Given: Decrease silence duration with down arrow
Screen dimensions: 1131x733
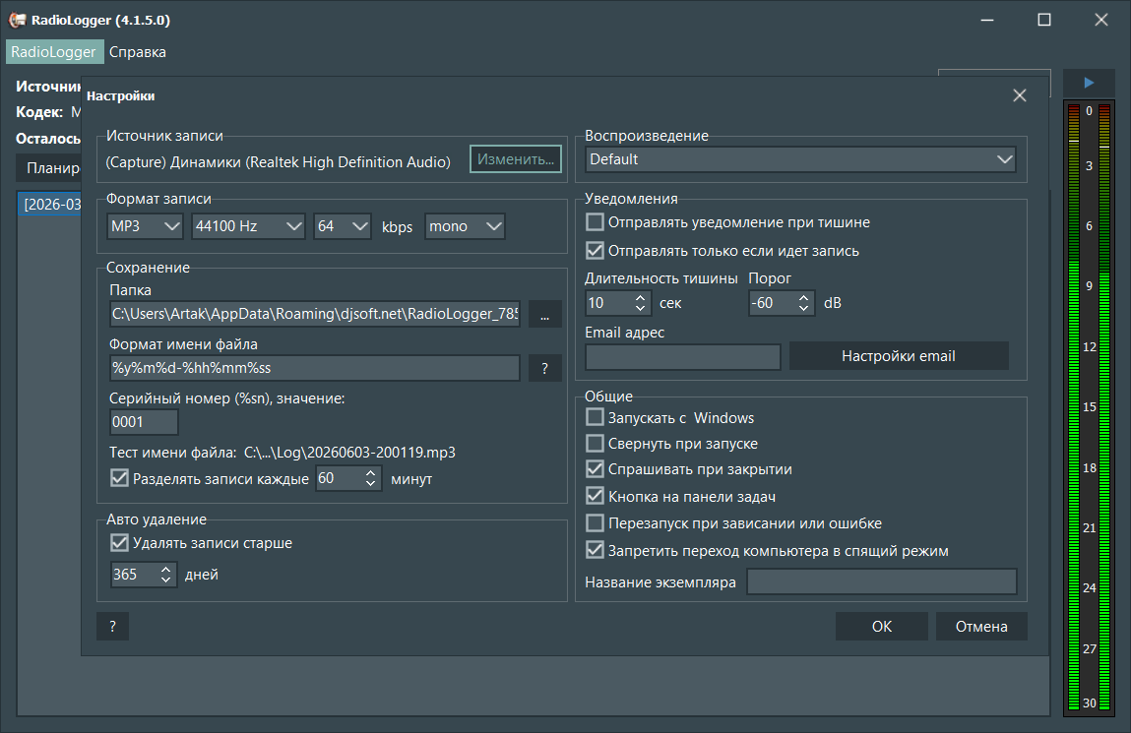Looking at the screenshot, I should click(640, 309).
